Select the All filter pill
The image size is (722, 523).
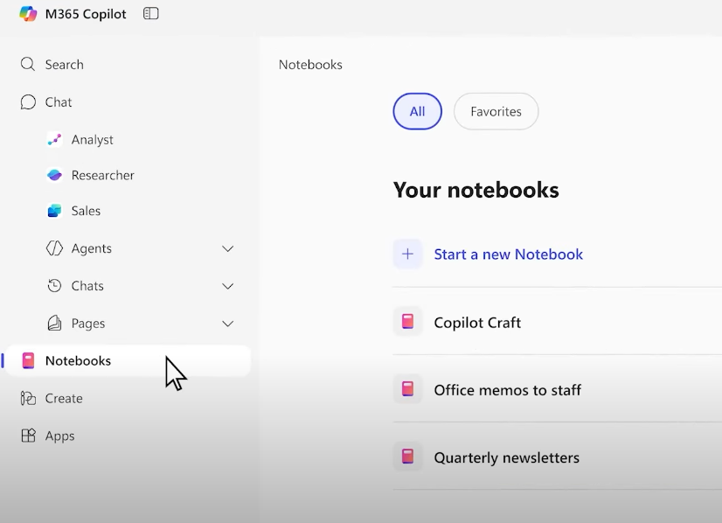(x=417, y=111)
